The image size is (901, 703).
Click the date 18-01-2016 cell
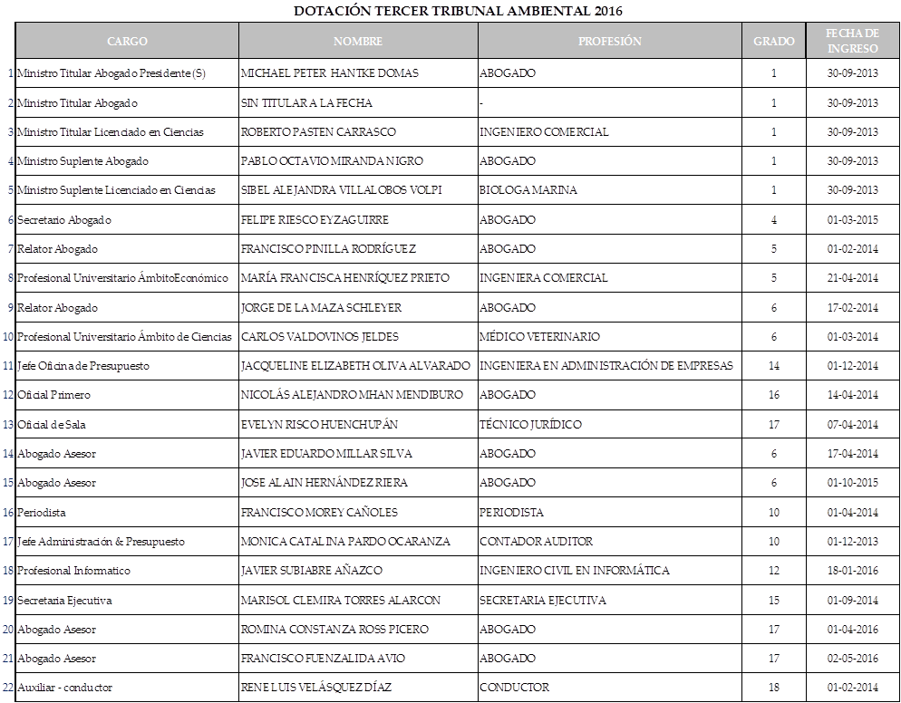point(852,571)
